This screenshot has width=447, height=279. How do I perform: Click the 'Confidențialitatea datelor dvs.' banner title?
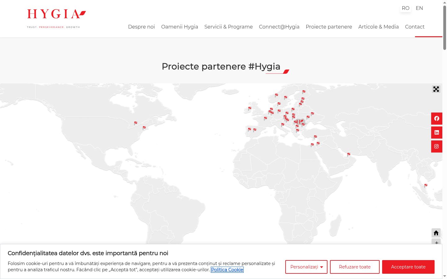click(x=88, y=253)
